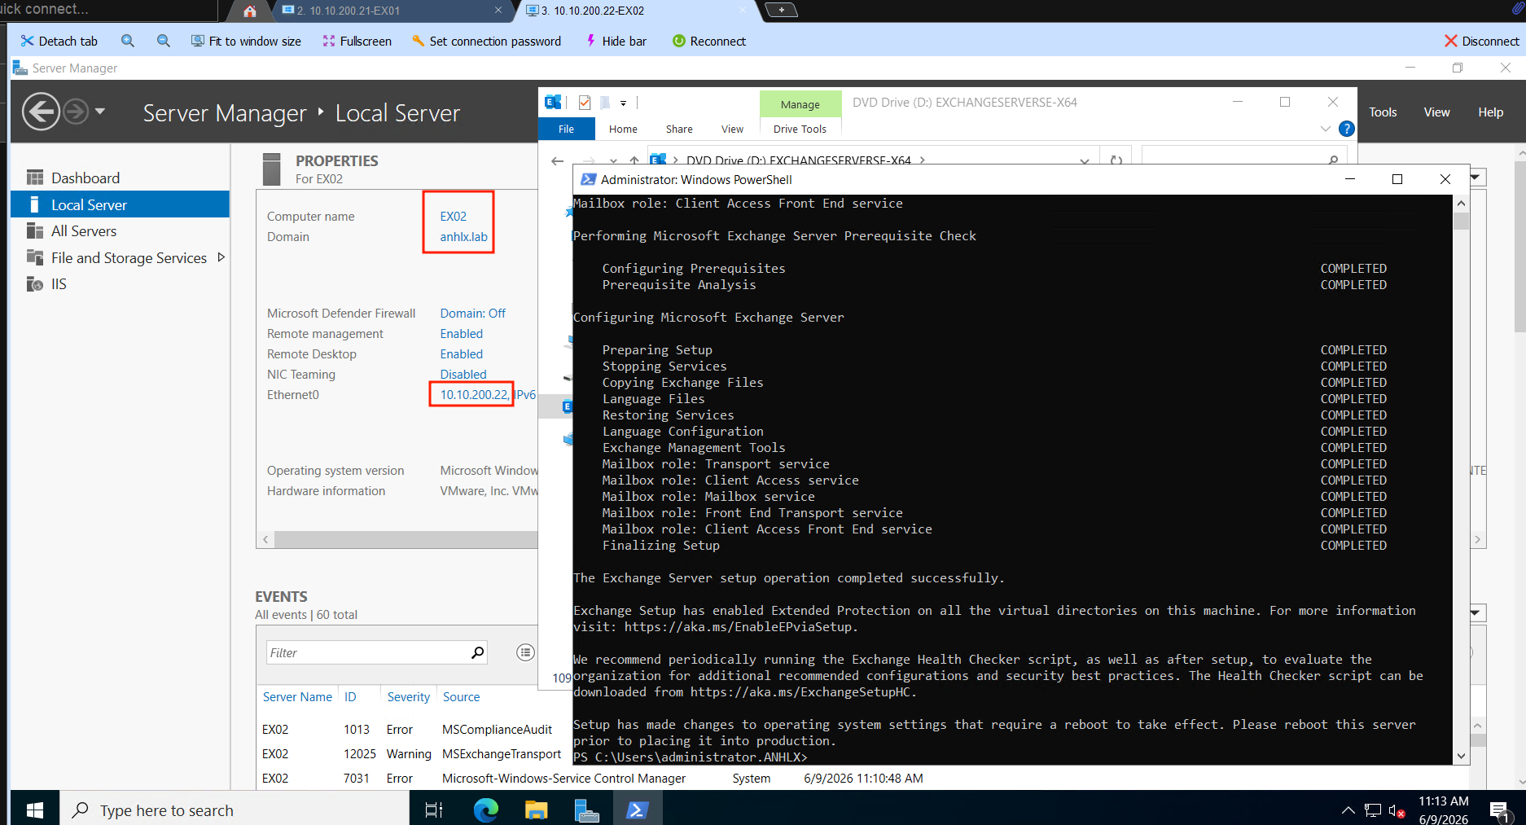Sort events by Server Name column
The height and width of the screenshot is (825, 1526).
click(297, 697)
